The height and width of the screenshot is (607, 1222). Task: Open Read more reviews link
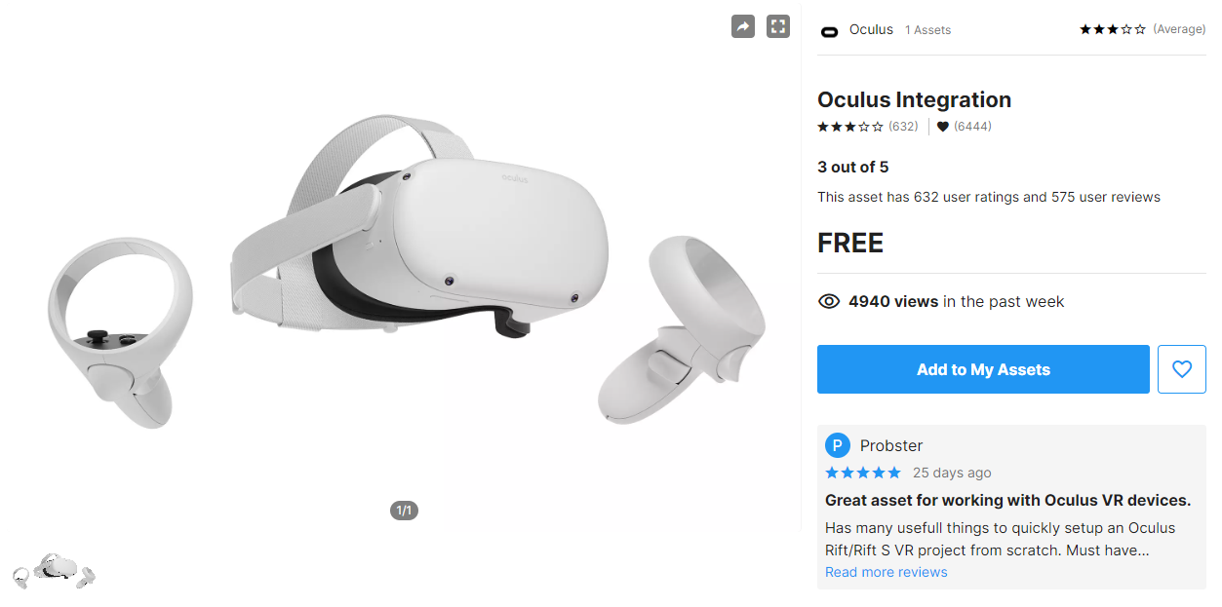pyautogui.click(x=887, y=572)
